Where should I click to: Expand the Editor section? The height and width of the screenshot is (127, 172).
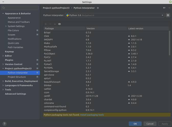3,56
